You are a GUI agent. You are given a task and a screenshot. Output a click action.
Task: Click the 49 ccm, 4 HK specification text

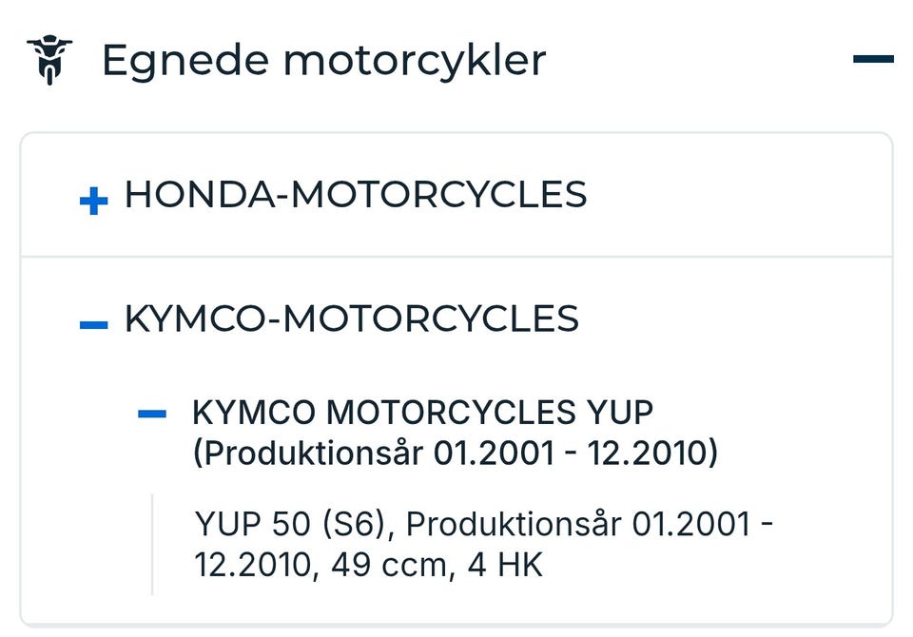[437, 565]
